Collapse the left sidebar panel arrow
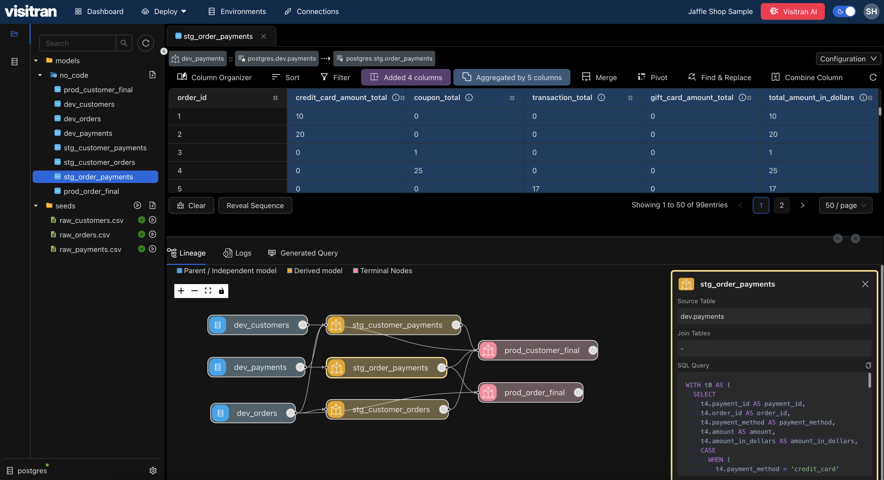The image size is (884, 480). [x=164, y=51]
